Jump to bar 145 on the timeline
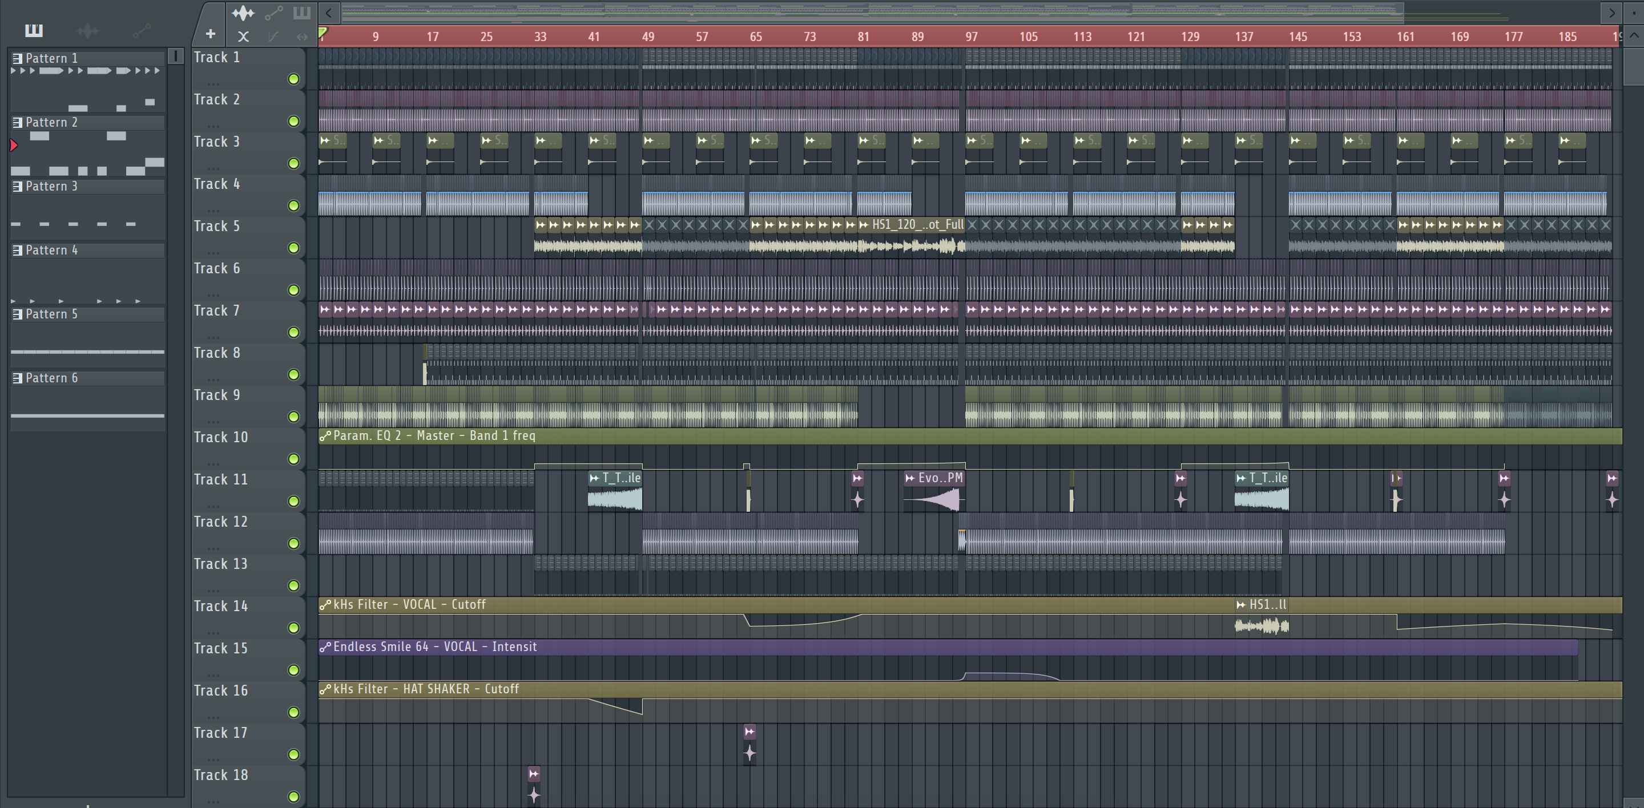Image resolution: width=1644 pixels, height=808 pixels. click(1298, 37)
